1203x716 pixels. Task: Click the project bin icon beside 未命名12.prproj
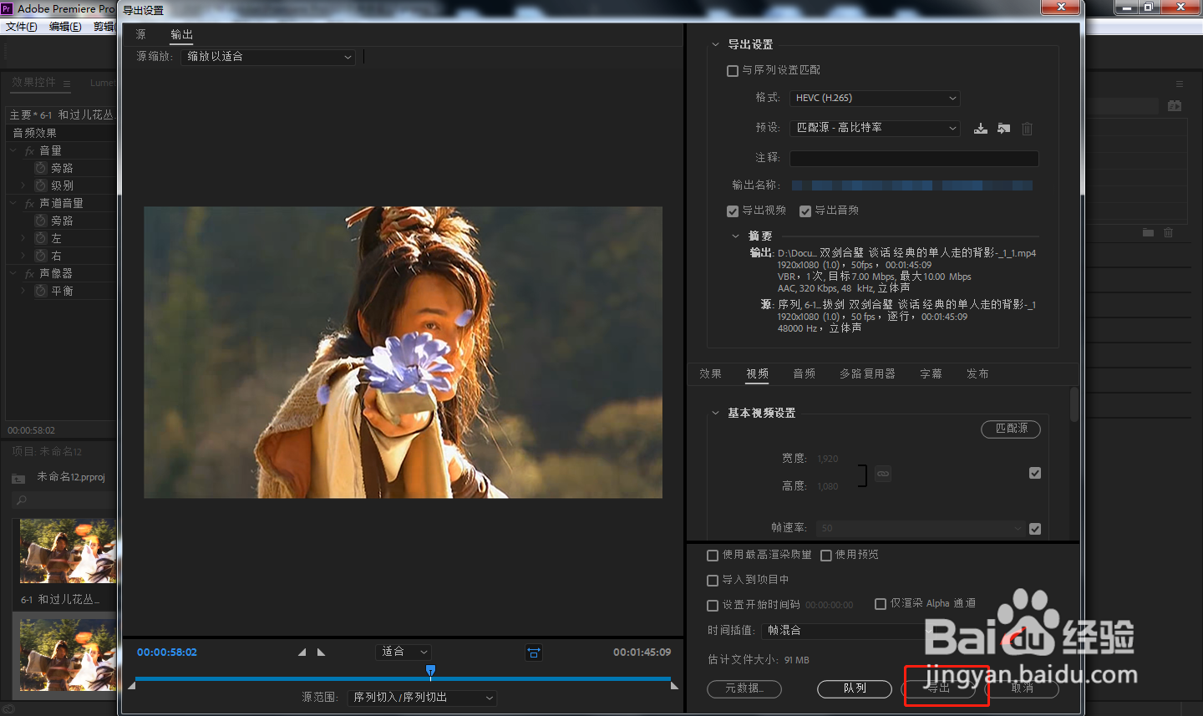[x=18, y=478]
